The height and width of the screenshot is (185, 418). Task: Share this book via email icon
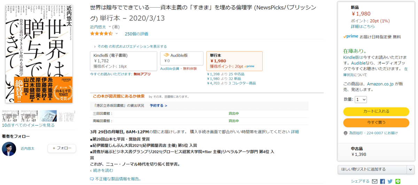coord(375,181)
